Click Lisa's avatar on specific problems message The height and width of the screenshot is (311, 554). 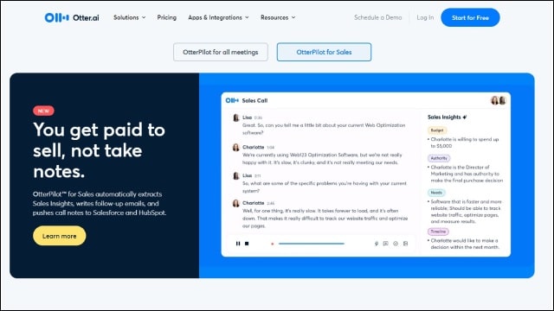236,175
